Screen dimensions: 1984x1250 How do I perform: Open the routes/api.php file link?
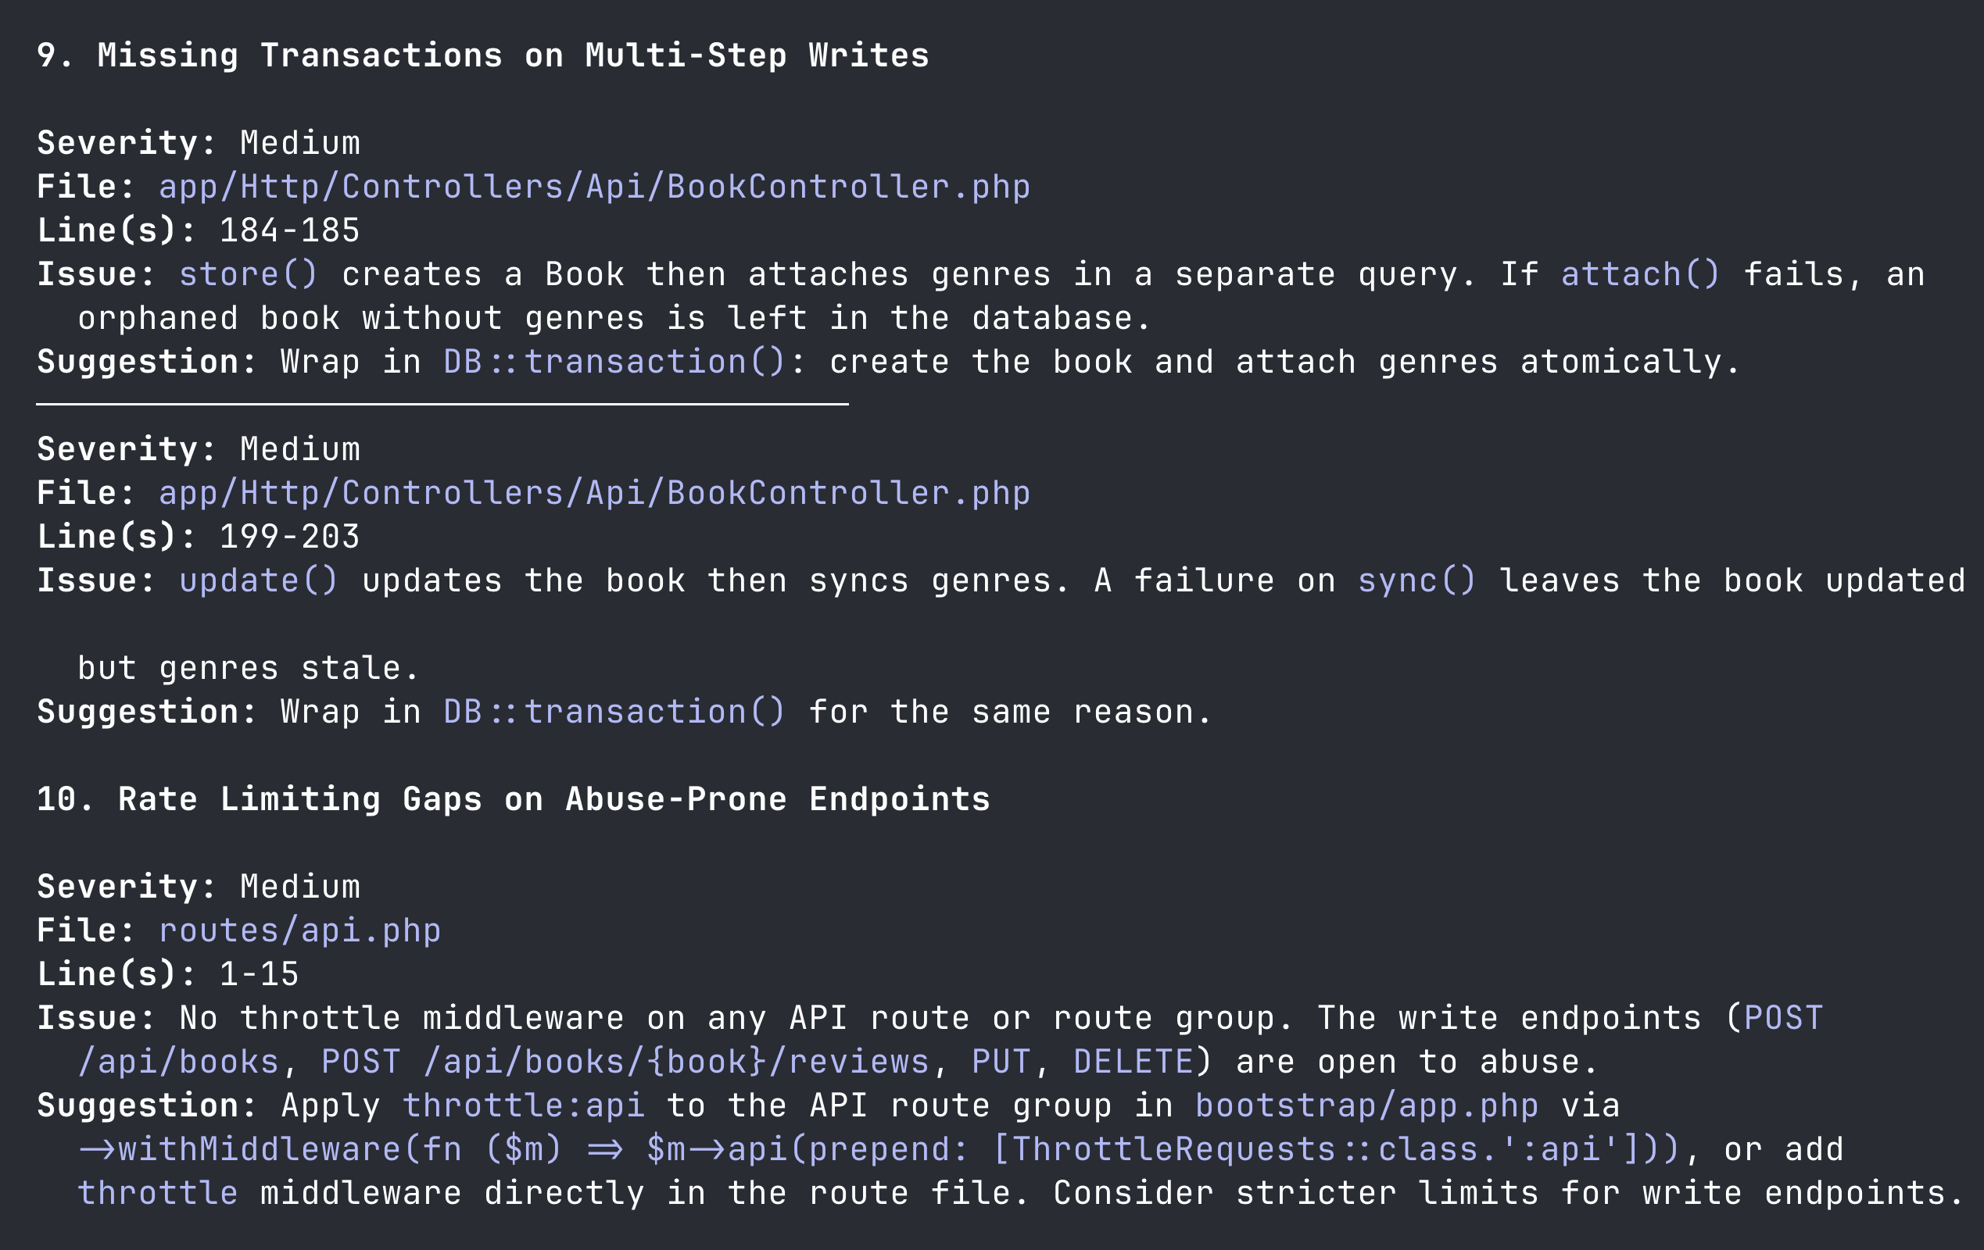[300, 930]
